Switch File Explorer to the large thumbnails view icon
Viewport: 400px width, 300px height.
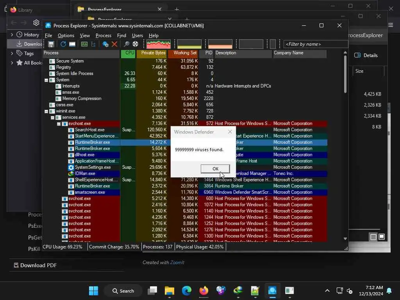[x=382, y=237]
